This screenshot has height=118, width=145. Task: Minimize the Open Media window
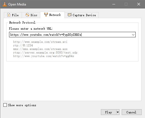click(114, 4)
